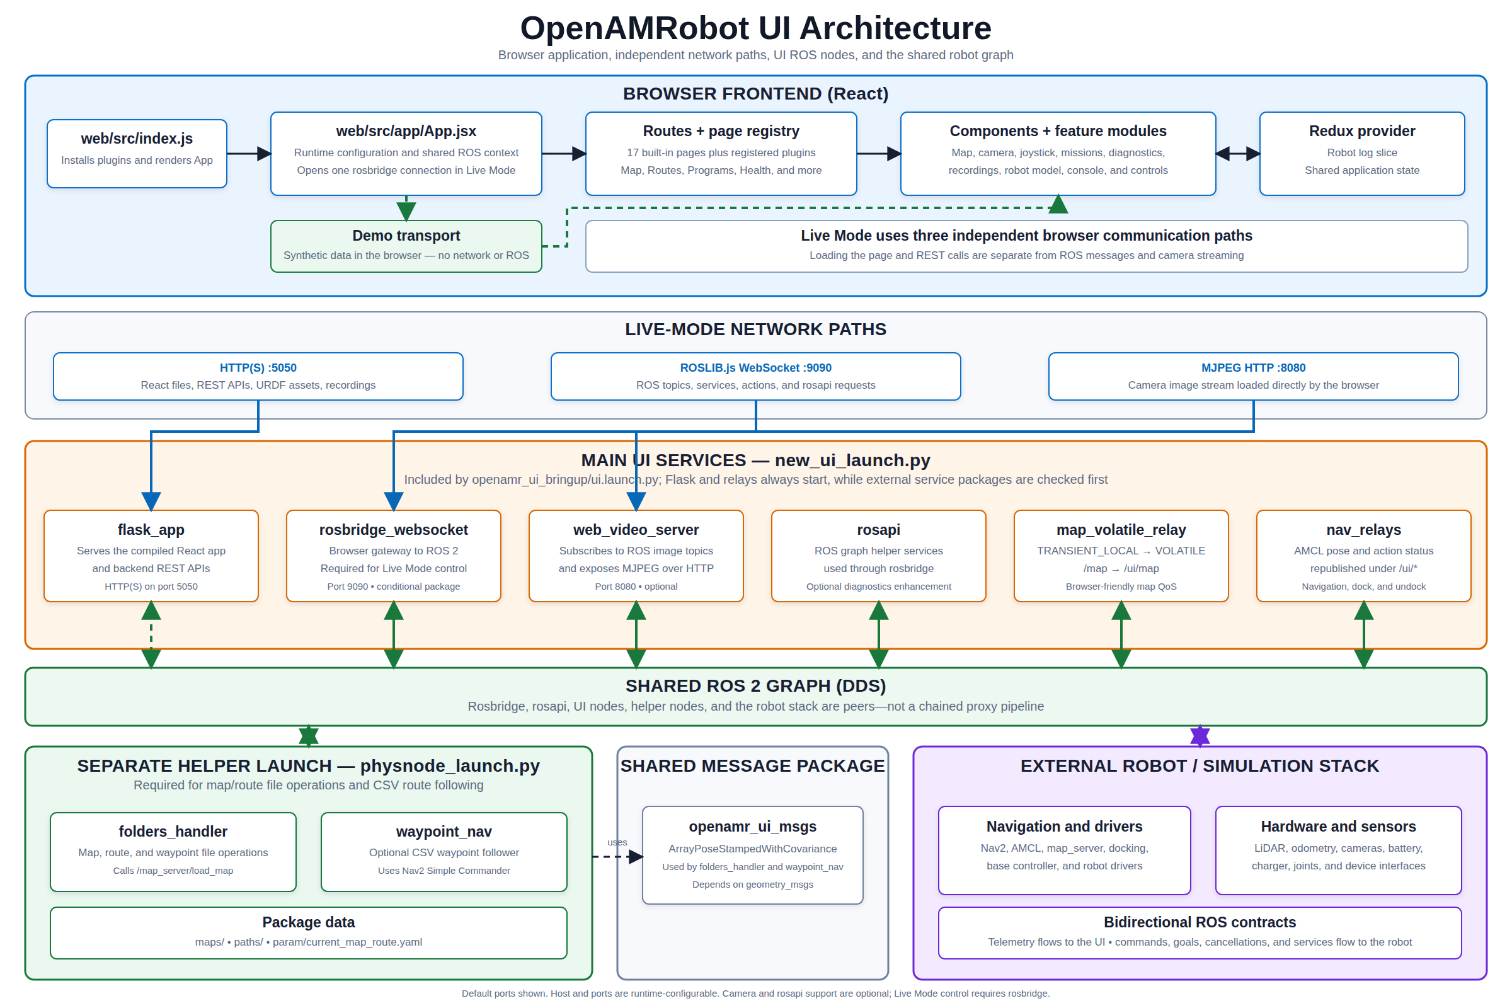Click the map_volatile_relay node

coord(1121,556)
